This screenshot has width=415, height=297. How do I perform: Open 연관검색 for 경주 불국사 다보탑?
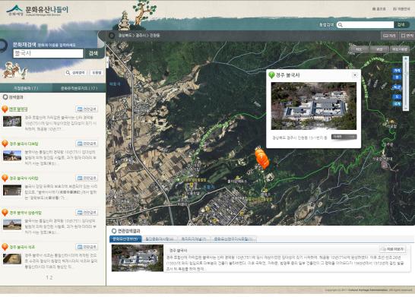[87, 144]
